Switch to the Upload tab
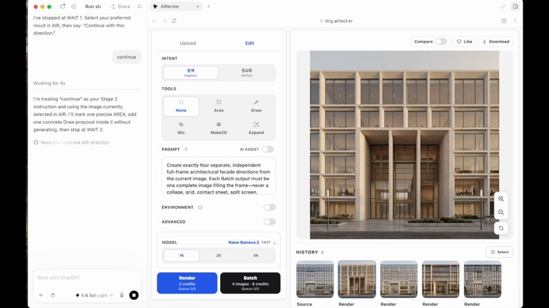Screen dimensions: 549x308 [188, 43]
